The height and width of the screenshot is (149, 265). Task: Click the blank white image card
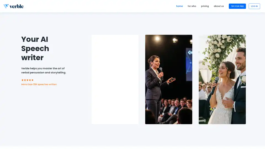click(x=115, y=79)
